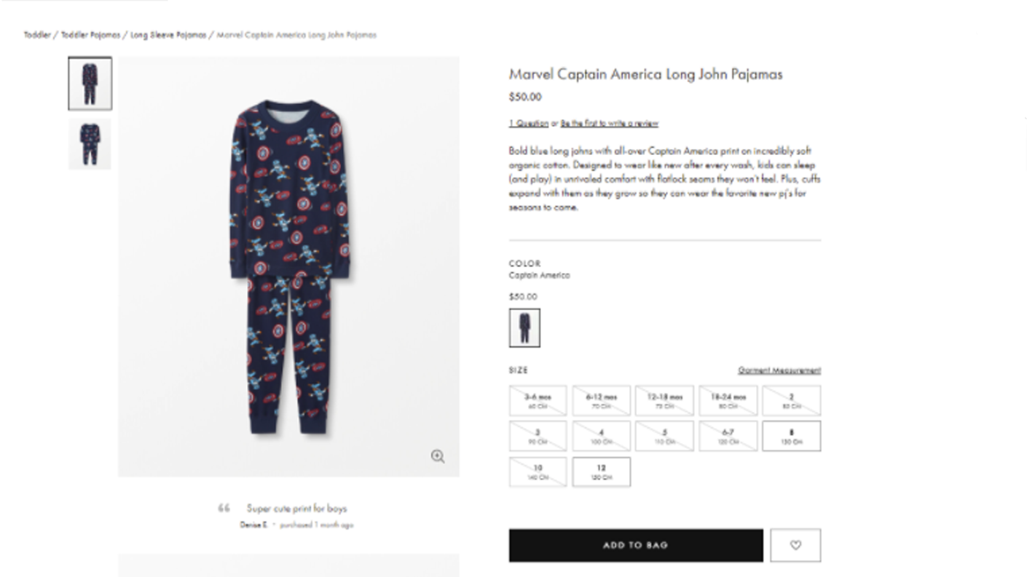Click the main pajama product image
Screen dimensions: 1027x577
(288, 266)
